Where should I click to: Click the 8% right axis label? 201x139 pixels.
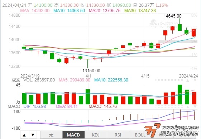[x=194, y=15]
